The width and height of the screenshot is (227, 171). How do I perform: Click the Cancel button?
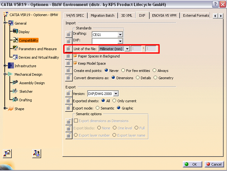click(214, 164)
